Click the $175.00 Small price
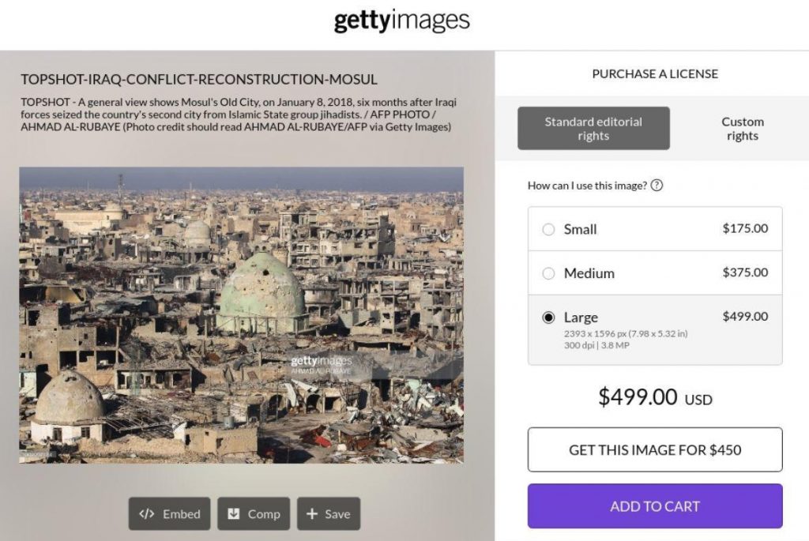This screenshot has height=541, width=809. click(x=745, y=228)
